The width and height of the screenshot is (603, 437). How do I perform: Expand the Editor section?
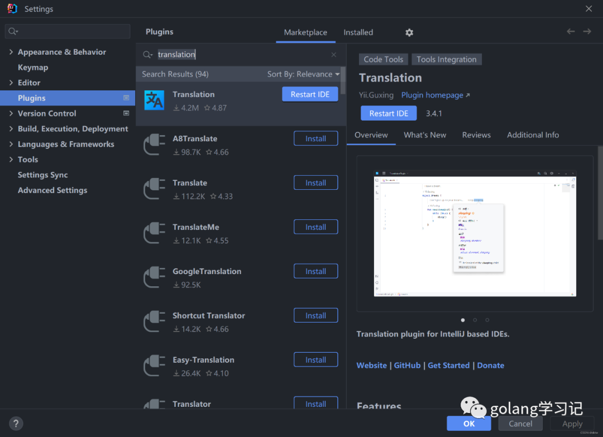(x=11, y=83)
